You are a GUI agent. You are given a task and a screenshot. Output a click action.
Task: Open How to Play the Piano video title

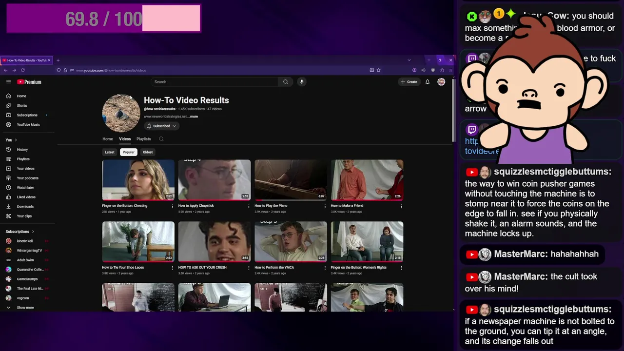click(271, 206)
